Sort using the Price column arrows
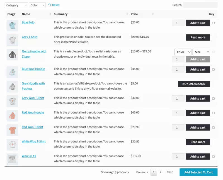223x180 pixels. pos(153,14)
